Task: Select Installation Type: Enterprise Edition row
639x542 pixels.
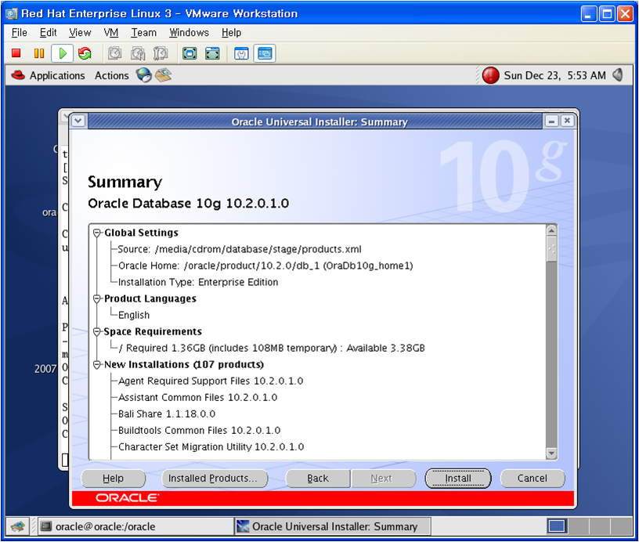Action: pos(198,282)
